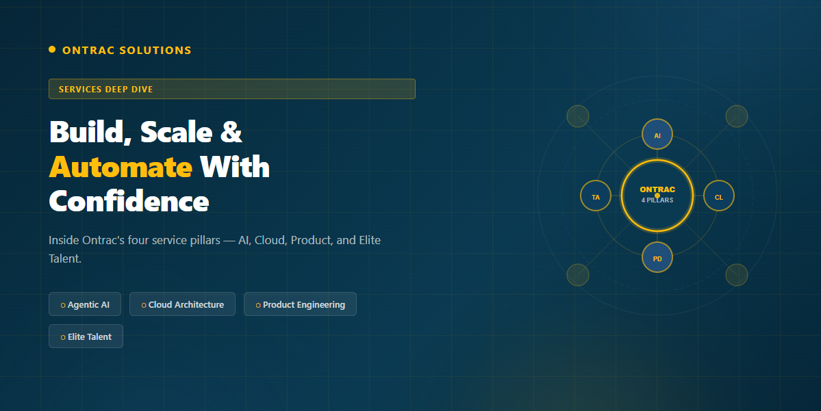Viewport: 821px width, 411px height.
Task: Click the yellow dot beside Ontrac Solutions
Action: pos(52,49)
